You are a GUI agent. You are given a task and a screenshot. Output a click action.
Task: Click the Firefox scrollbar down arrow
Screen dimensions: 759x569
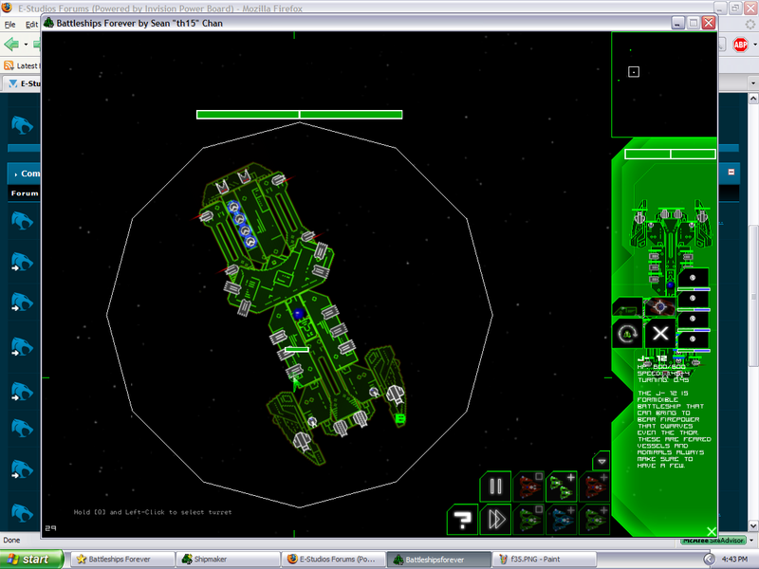(x=753, y=525)
